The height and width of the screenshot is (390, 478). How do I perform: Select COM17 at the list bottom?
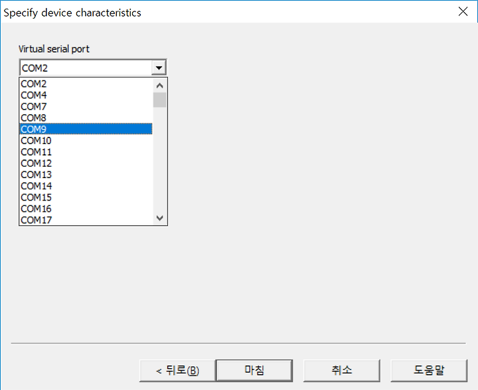coord(86,219)
